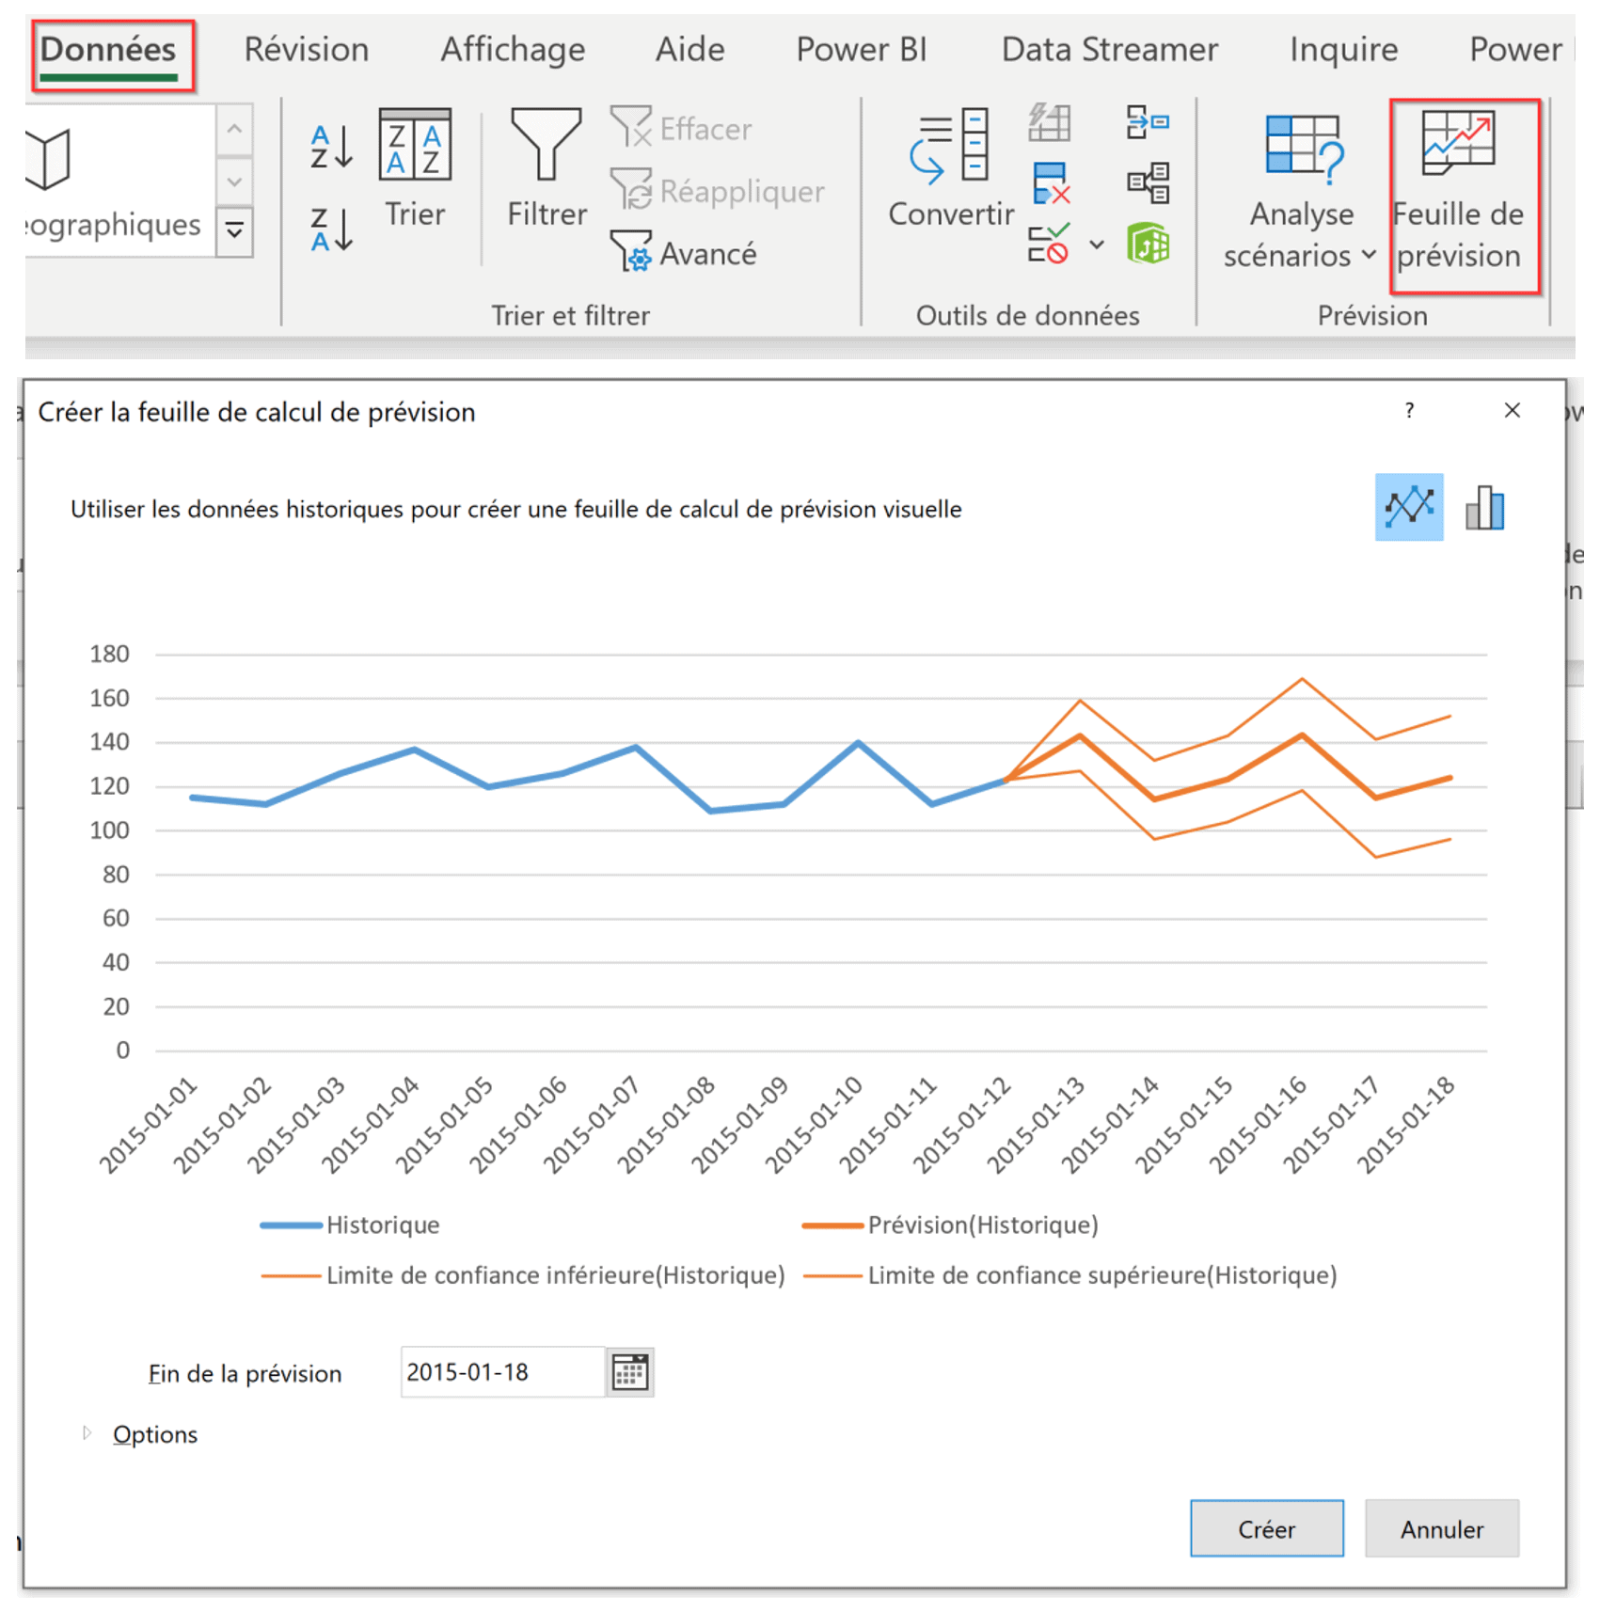The width and height of the screenshot is (1600, 1612).
Task: Open the Trier sort dialog
Action: (x=415, y=169)
